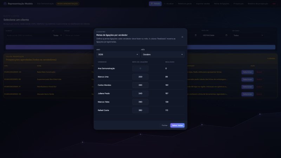281x158 pixels.
Task: Open Relatório de prospecção in the top navigation
Action: 258,4
